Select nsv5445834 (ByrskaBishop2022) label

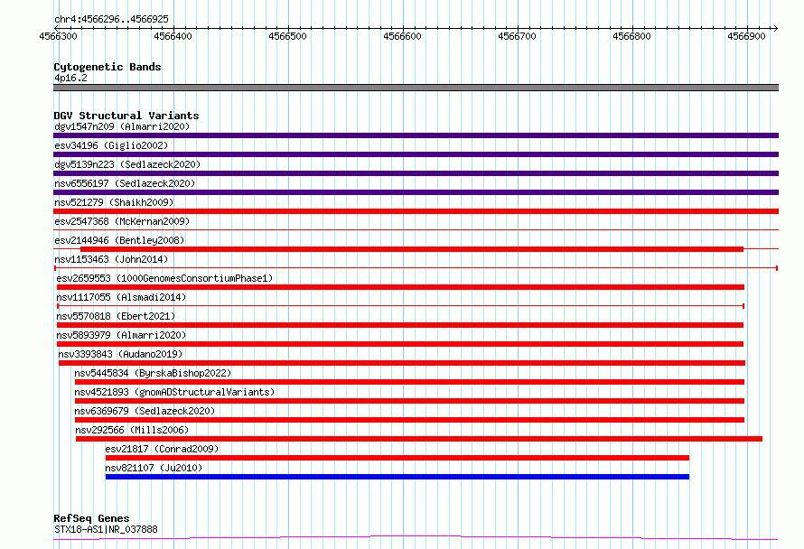153,373
